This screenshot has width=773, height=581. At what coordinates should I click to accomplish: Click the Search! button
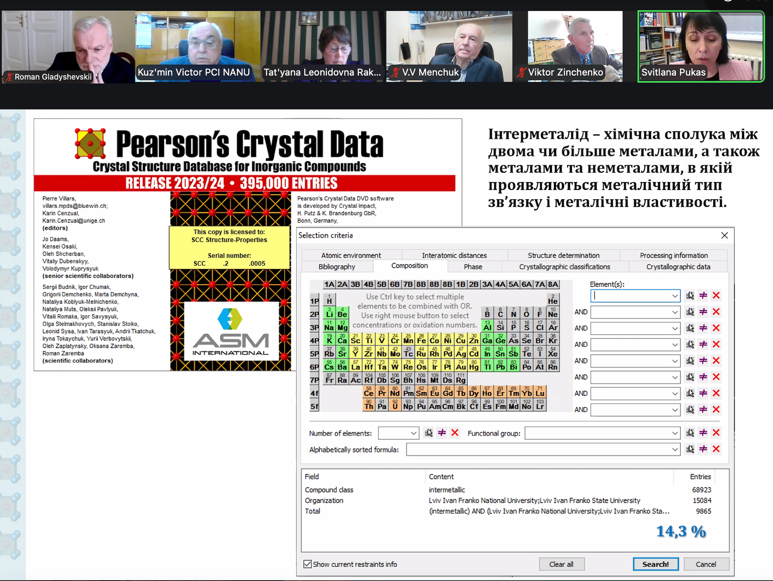(656, 564)
